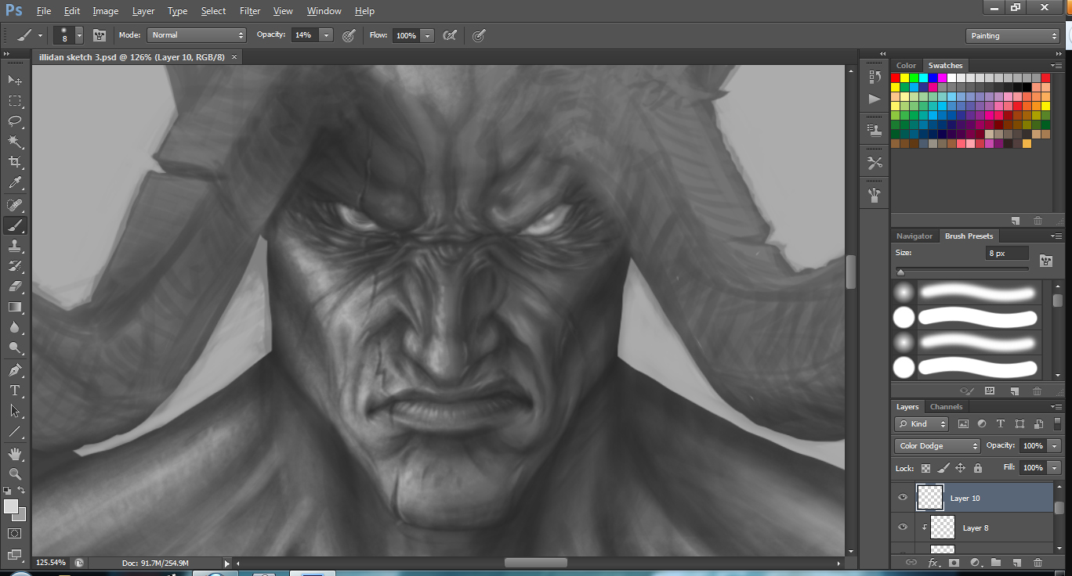Open the Swatches panel menu
This screenshot has height=576, width=1072.
(x=1056, y=66)
